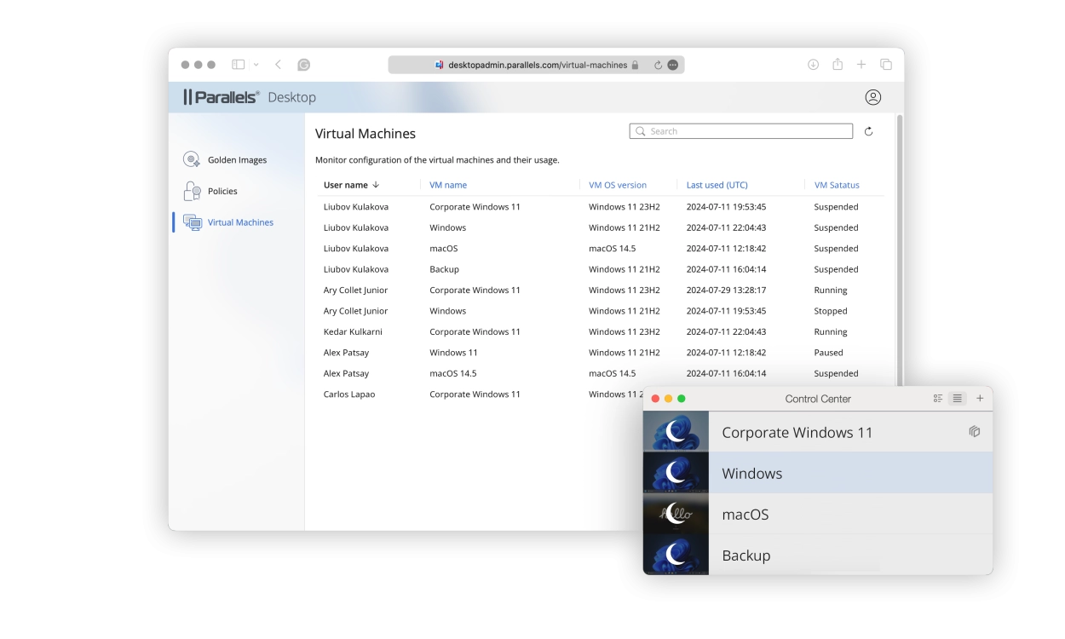
Task: Open Golden Images in the sidebar
Action: tap(237, 160)
